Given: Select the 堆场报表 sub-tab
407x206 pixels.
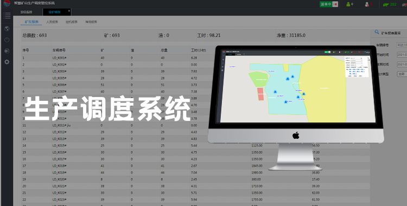Looking at the screenshot, I should (91, 22).
